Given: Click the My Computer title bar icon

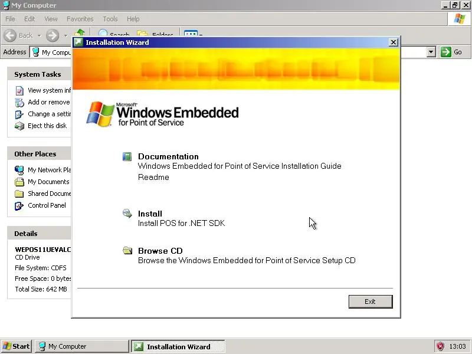Looking at the screenshot, I should coord(6,5).
